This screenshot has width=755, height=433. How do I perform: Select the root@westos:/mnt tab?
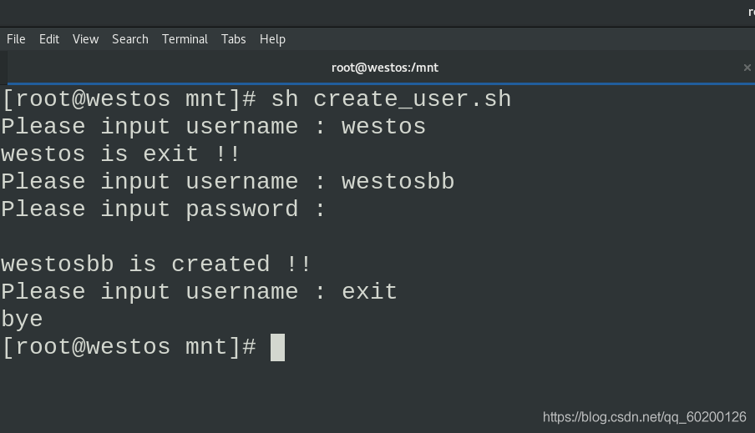click(x=384, y=68)
